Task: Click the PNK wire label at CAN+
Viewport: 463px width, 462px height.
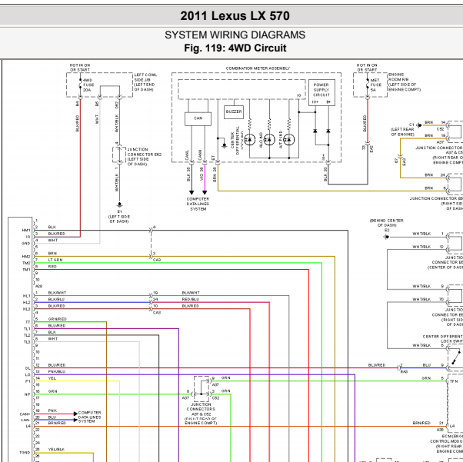Action: coord(52,410)
